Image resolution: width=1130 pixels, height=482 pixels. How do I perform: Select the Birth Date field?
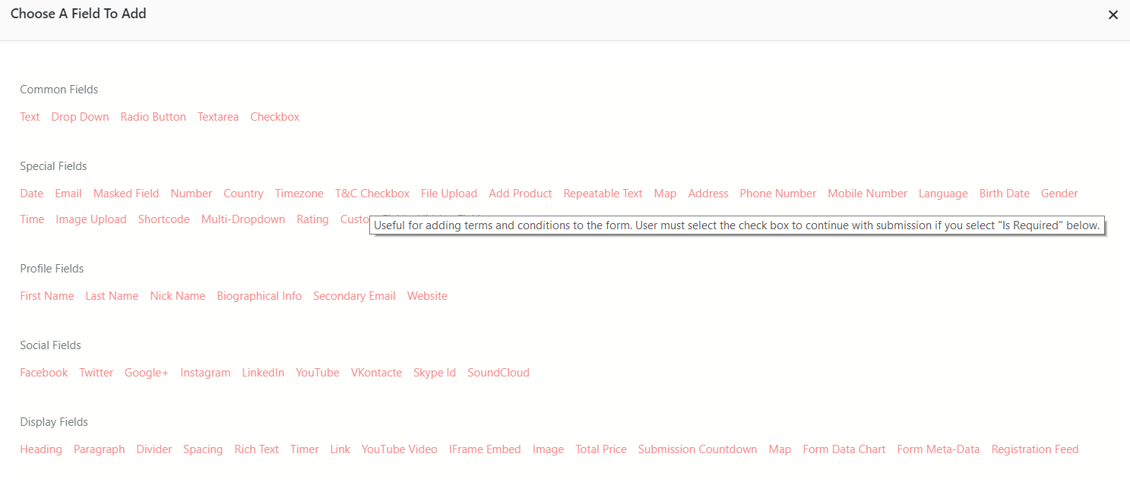point(1004,194)
